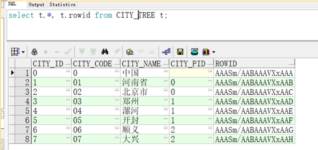Image resolution: width=318 pixels, height=150 pixels.
Task: Click the ROWID header sort marker
Action: click(x=292, y=62)
